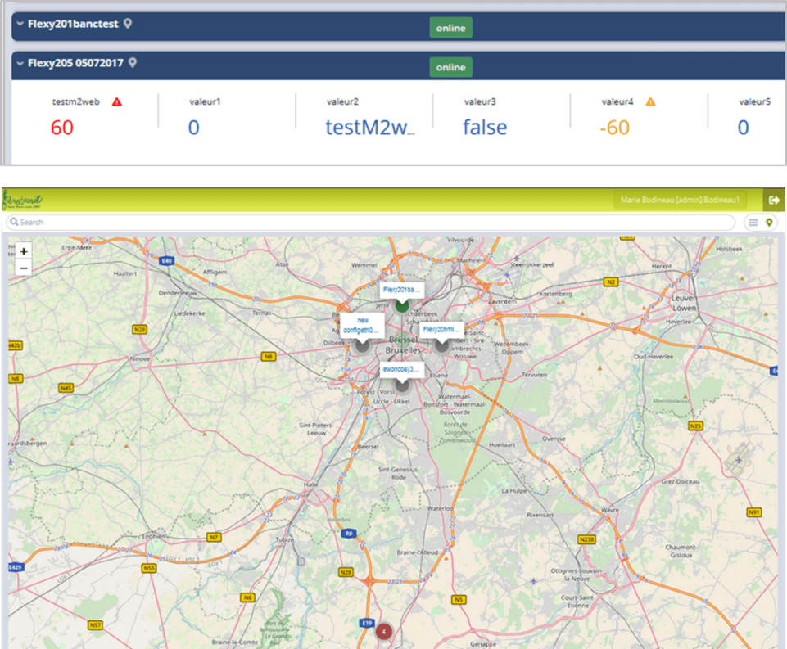Open the Flexy205ml map popup label
This screenshot has width=787, height=649.
coord(441,329)
